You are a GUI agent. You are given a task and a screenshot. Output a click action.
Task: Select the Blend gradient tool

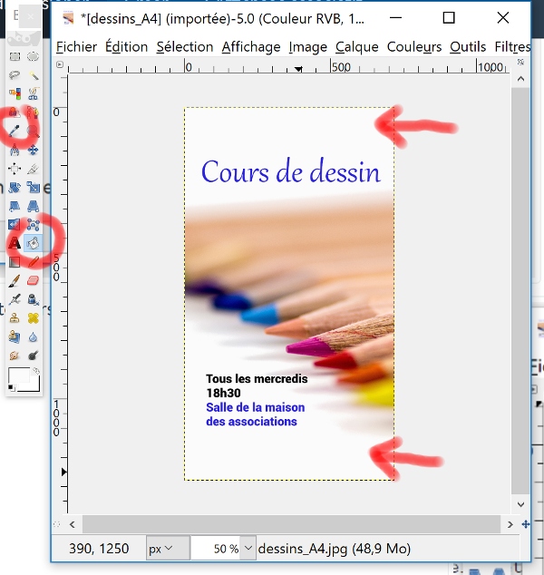coord(15,262)
